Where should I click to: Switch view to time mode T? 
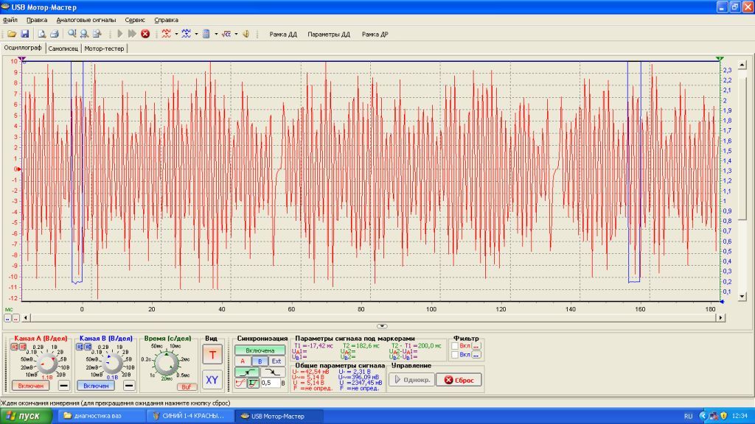pos(212,355)
